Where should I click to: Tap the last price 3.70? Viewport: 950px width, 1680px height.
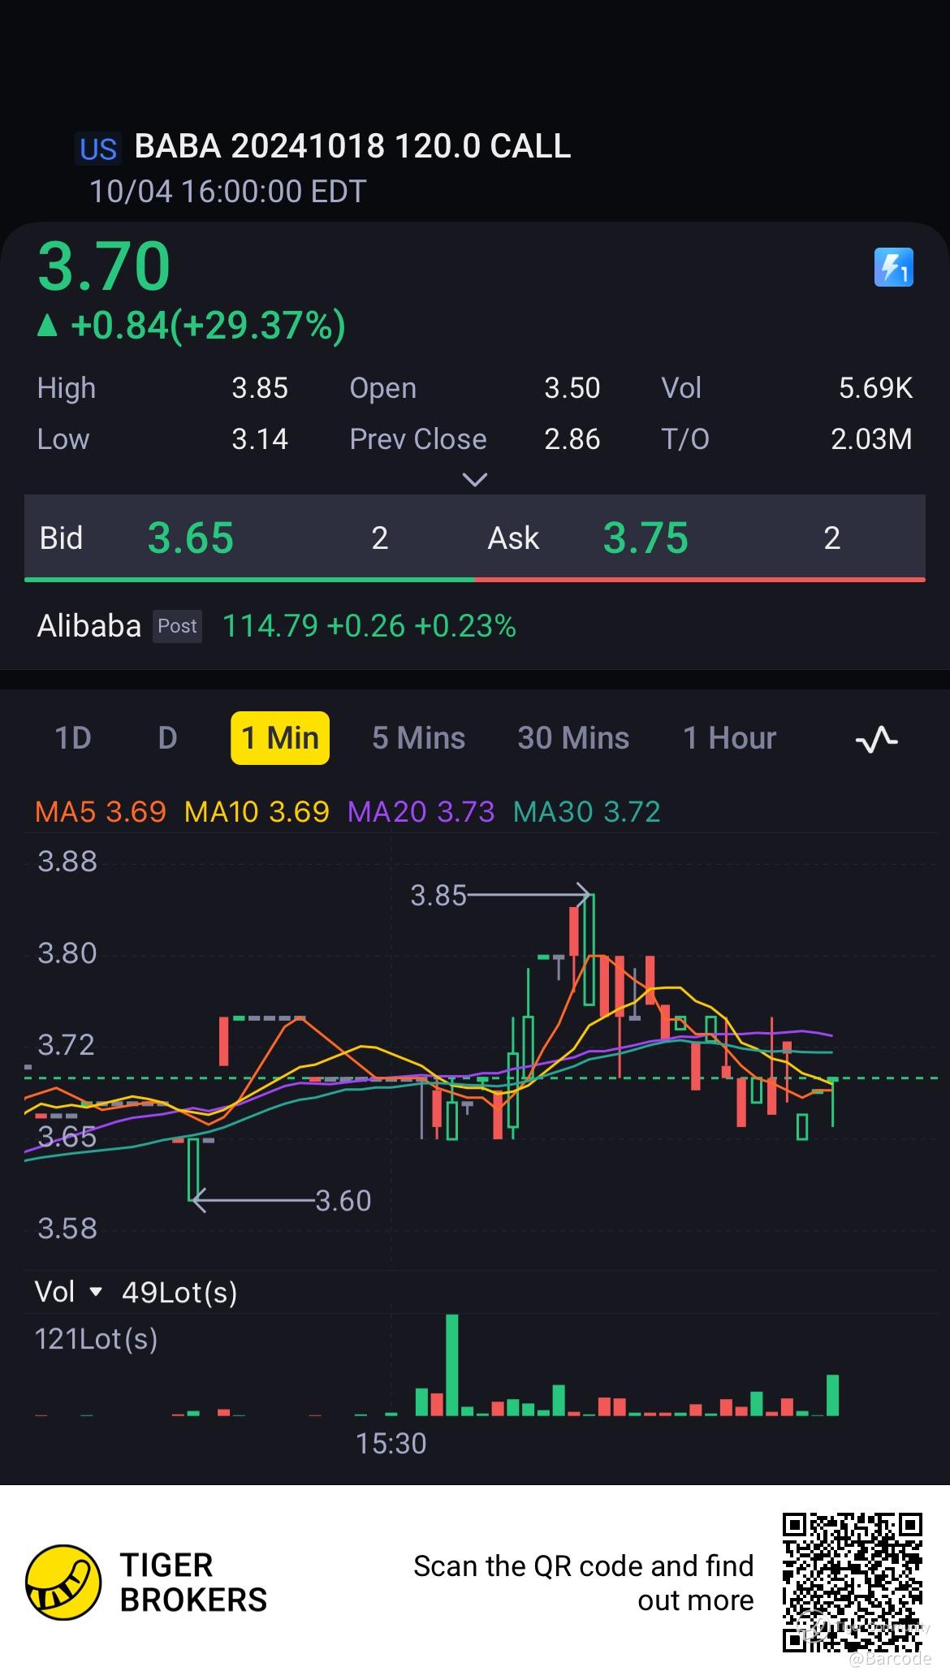click(x=104, y=266)
